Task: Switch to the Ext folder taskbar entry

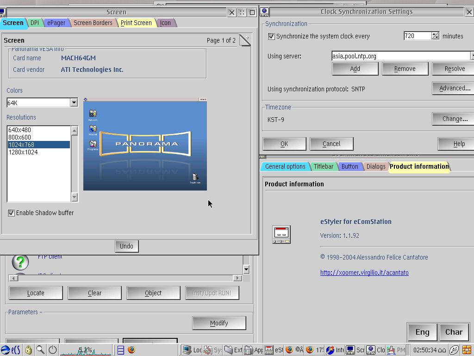Action: [x=233, y=350]
